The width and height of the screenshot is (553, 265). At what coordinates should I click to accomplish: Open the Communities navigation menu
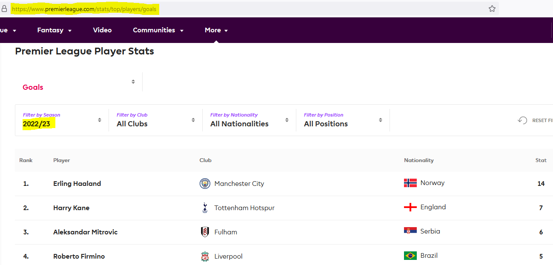pyautogui.click(x=158, y=30)
